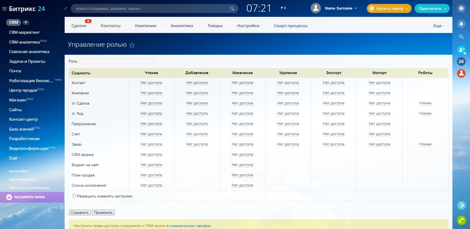Open the Сделки tab

[79, 26]
